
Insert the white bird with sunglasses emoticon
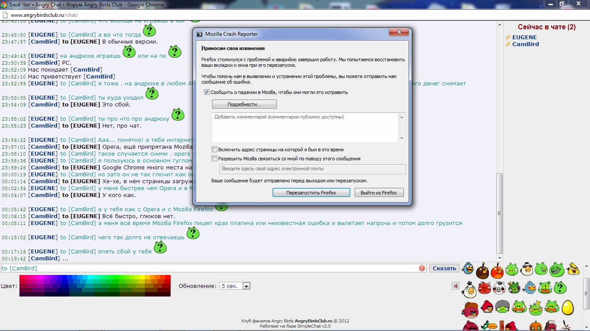click(x=527, y=269)
